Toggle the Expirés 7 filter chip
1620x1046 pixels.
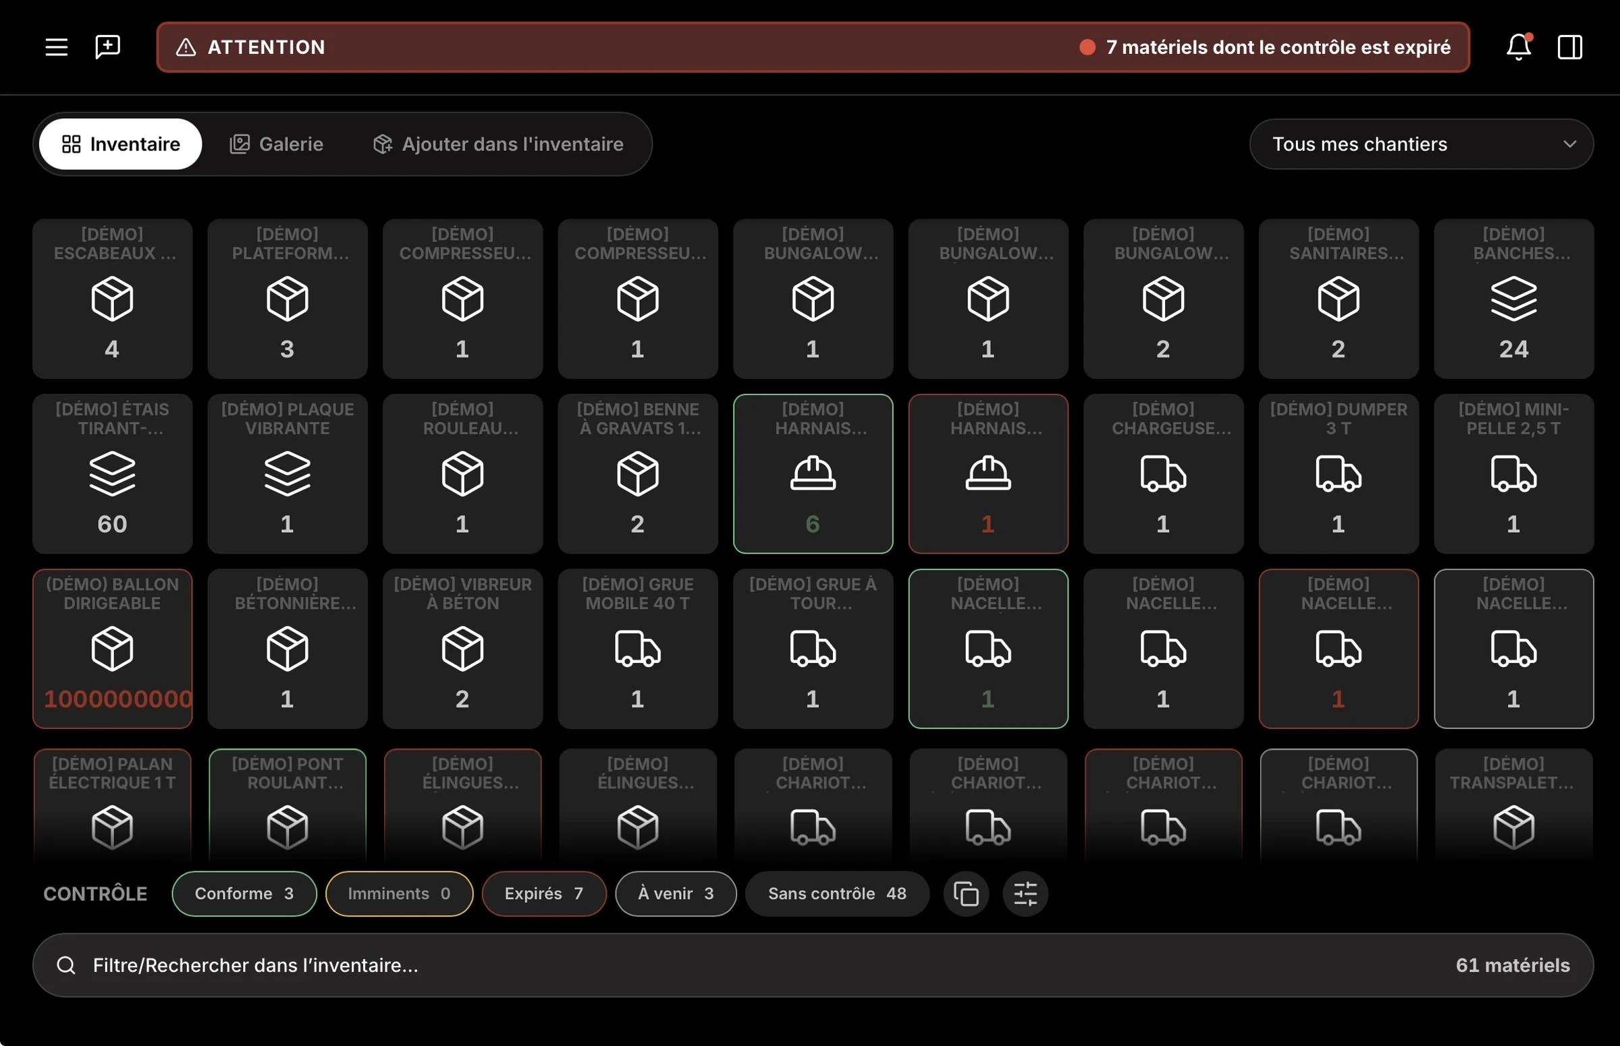(544, 894)
